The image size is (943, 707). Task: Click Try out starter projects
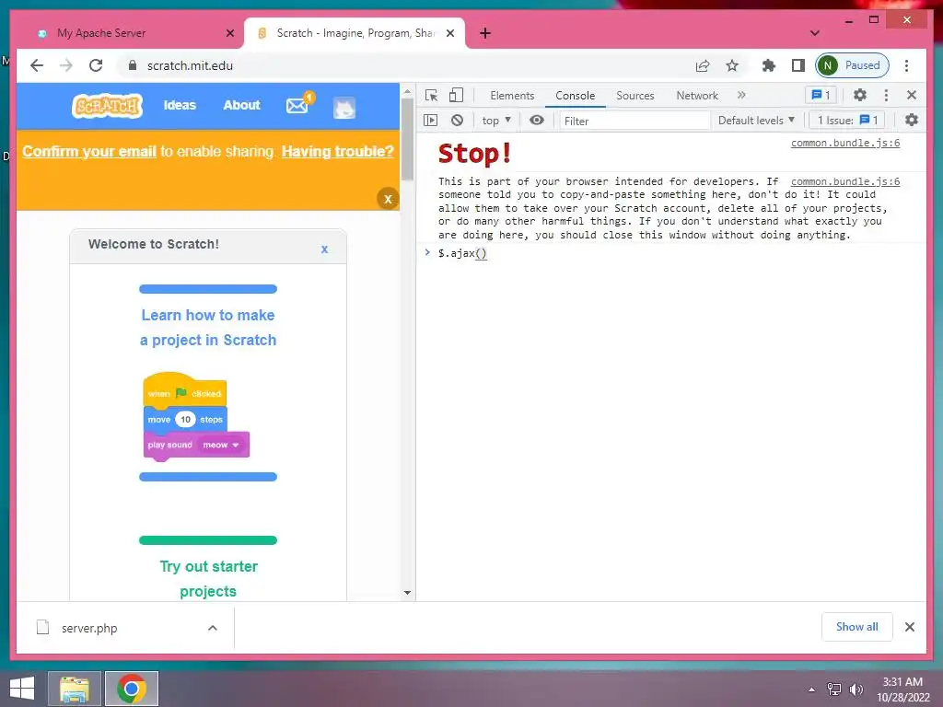point(209,579)
